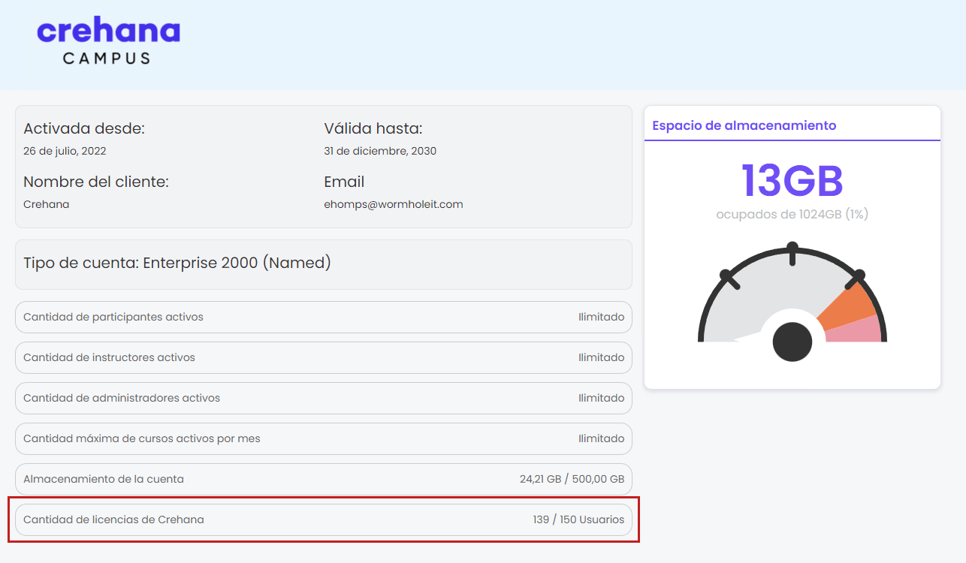This screenshot has height=563, width=966.
Task: Select the 13GB storage value
Action: (792, 180)
